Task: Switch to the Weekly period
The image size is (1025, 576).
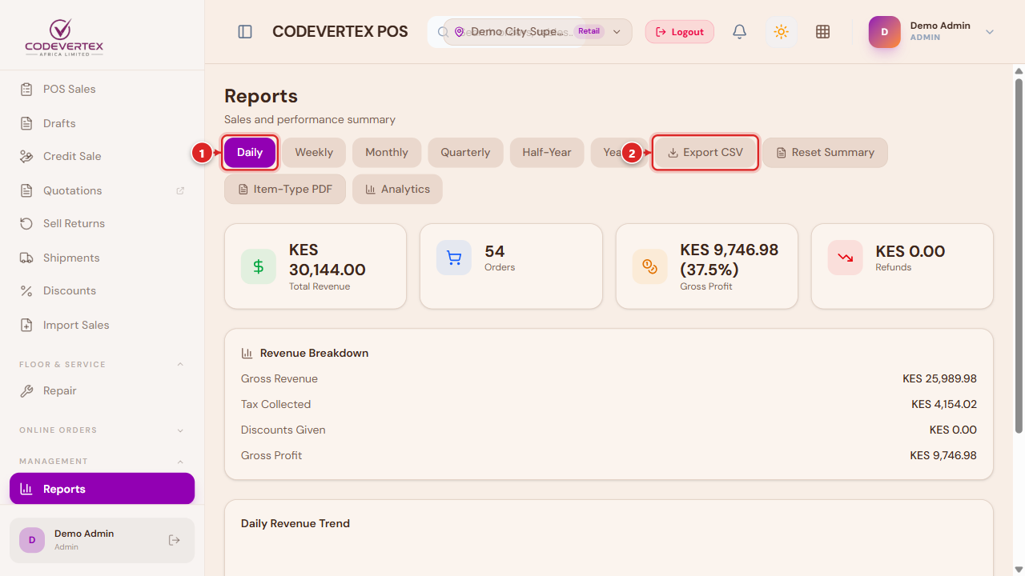Action: point(314,152)
